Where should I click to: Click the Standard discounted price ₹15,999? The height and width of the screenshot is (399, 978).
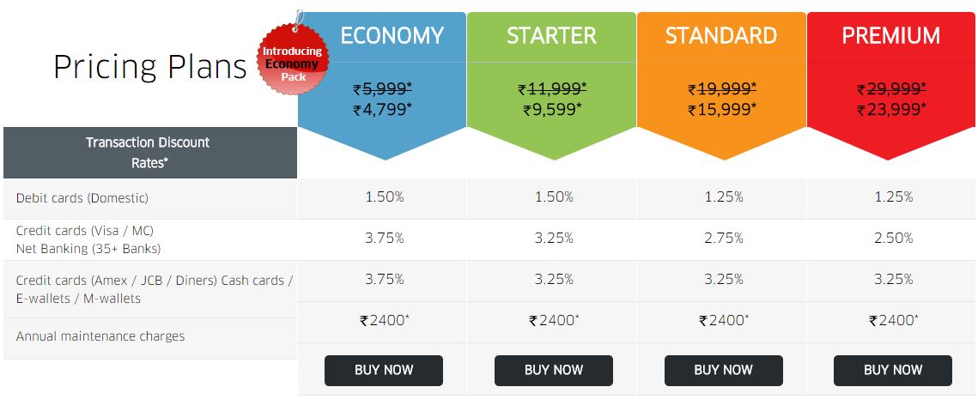coord(722,110)
